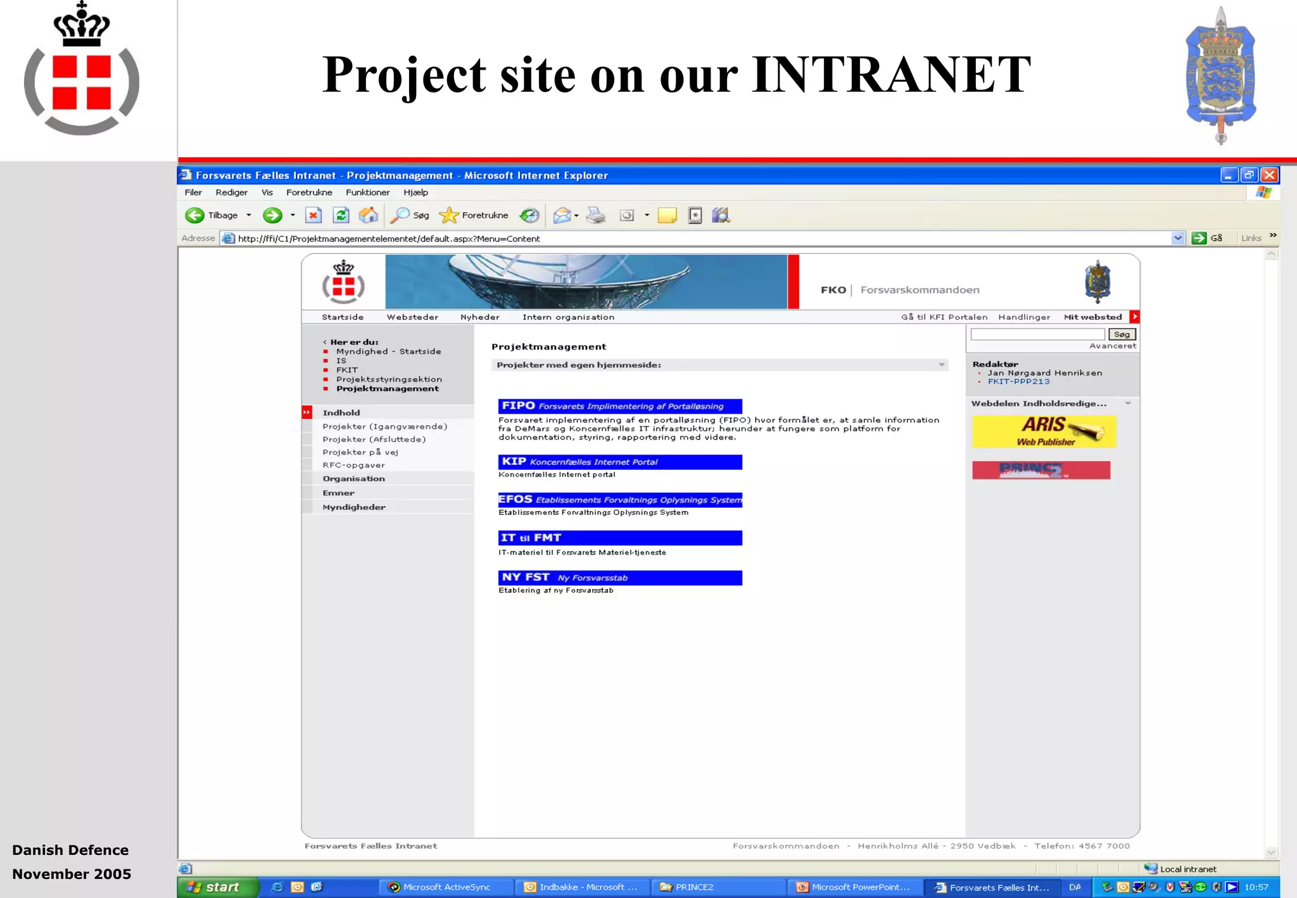Open the EFOS project banner
This screenshot has width=1297, height=898.
click(620, 500)
